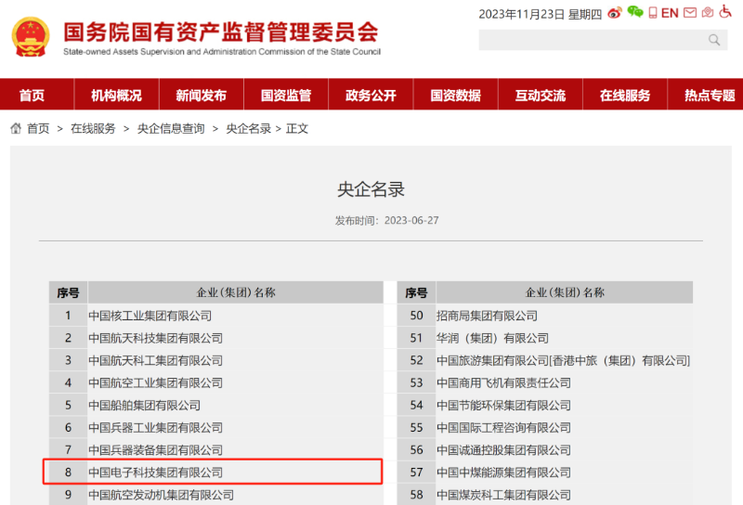Screen dimensions: 743x505
Task: Select row 中国航空发动机集团有限公司
Action: pyautogui.click(x=216, y=495)
